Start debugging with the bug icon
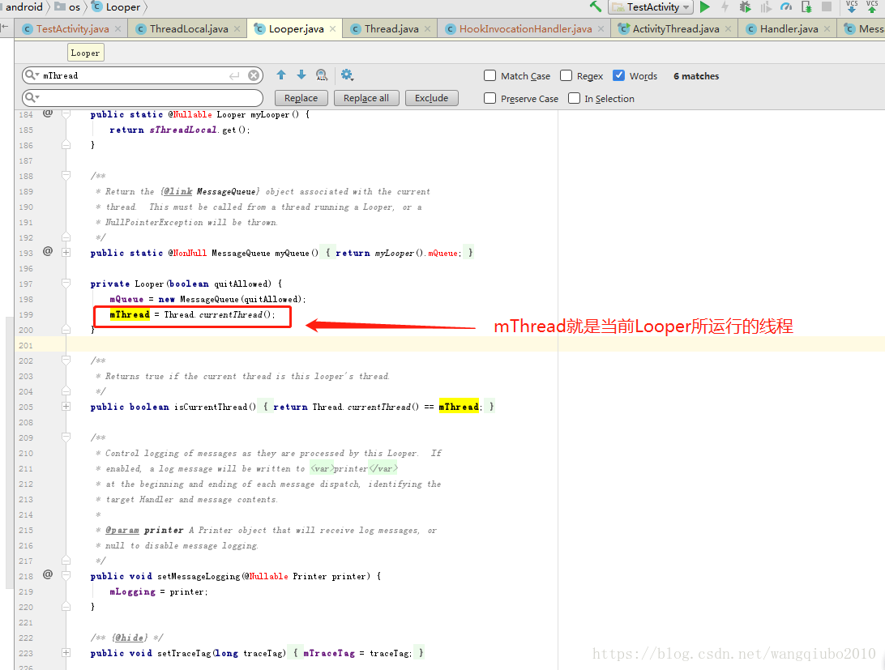The image size is (885, 670). (745, 6)
